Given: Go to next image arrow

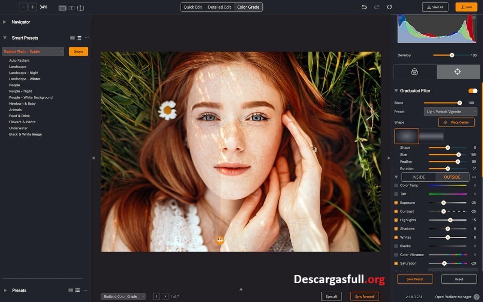Looking at the screenshot, I should 165,296.
